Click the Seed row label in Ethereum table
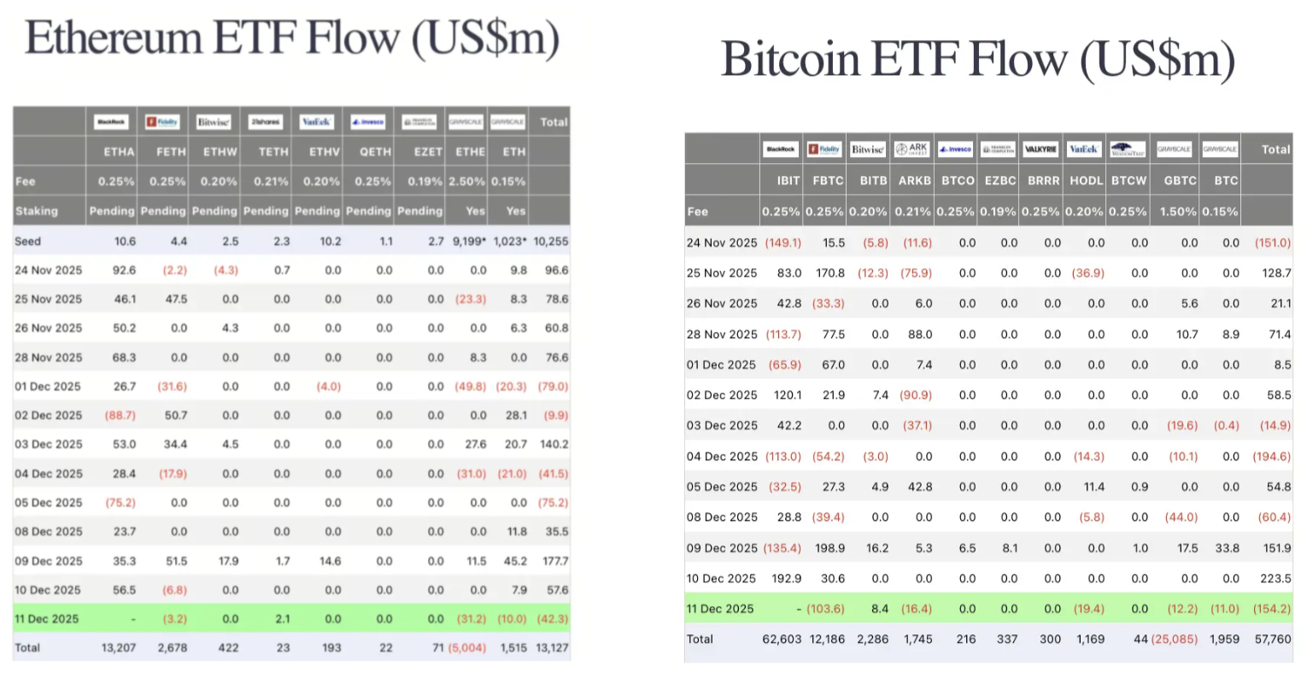This screenshot has height=678, width=1307. coord(27,242)
